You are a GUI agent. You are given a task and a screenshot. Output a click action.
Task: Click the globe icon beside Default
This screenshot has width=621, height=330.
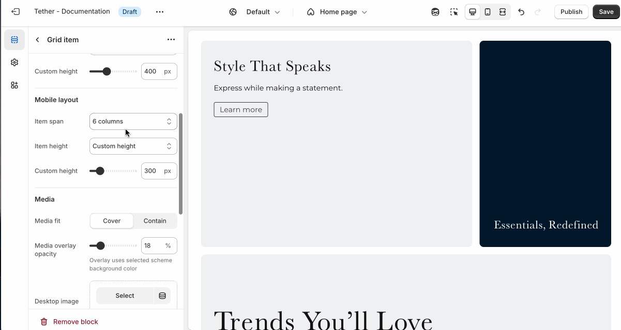(x=233, y=12)
